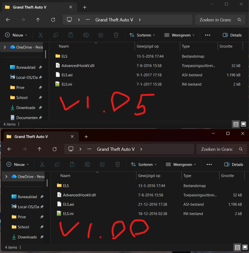Click Share icon in top window
Screen dimensions: 249x253
[101, 35]
